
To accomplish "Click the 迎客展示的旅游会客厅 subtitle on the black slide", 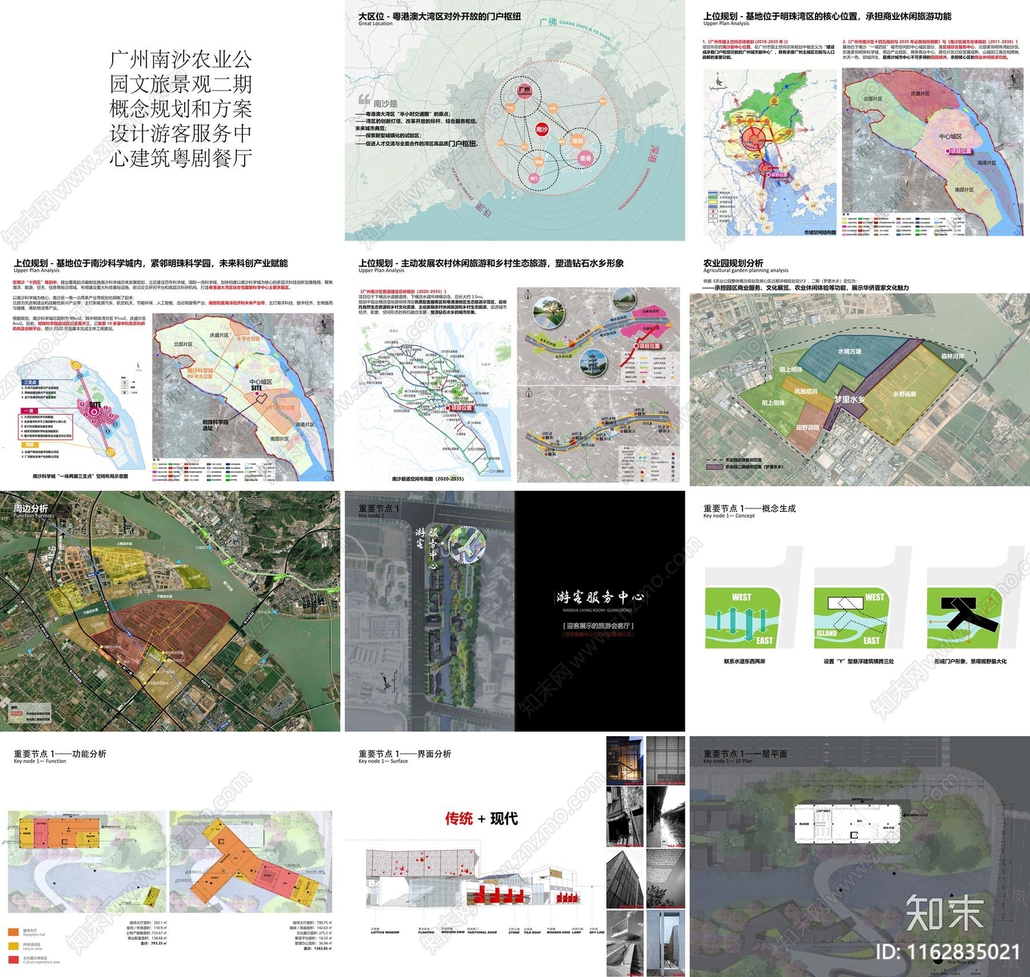I will pos(599,625).
